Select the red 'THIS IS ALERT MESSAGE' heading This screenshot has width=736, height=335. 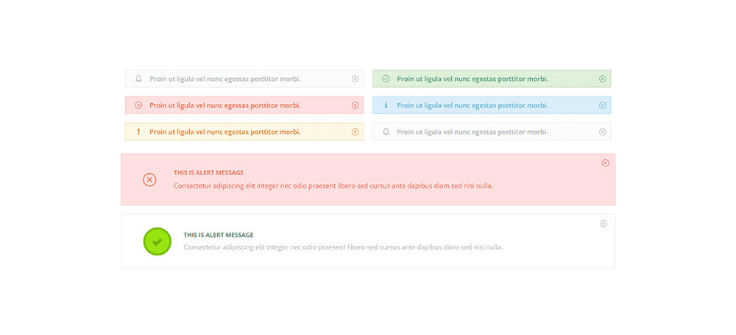coord(209,173)
